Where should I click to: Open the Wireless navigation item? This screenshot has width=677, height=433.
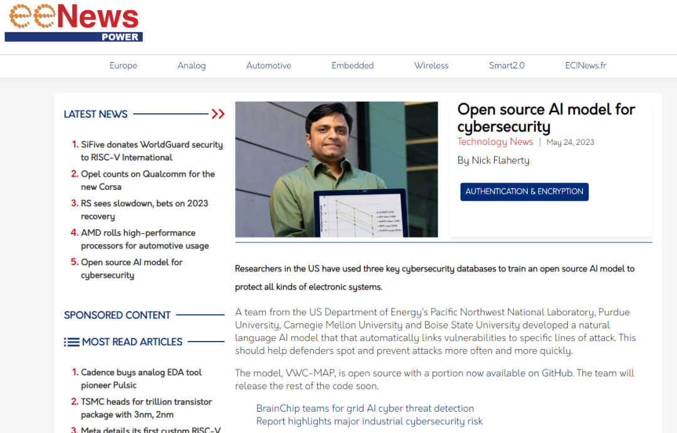coord(431,66)
